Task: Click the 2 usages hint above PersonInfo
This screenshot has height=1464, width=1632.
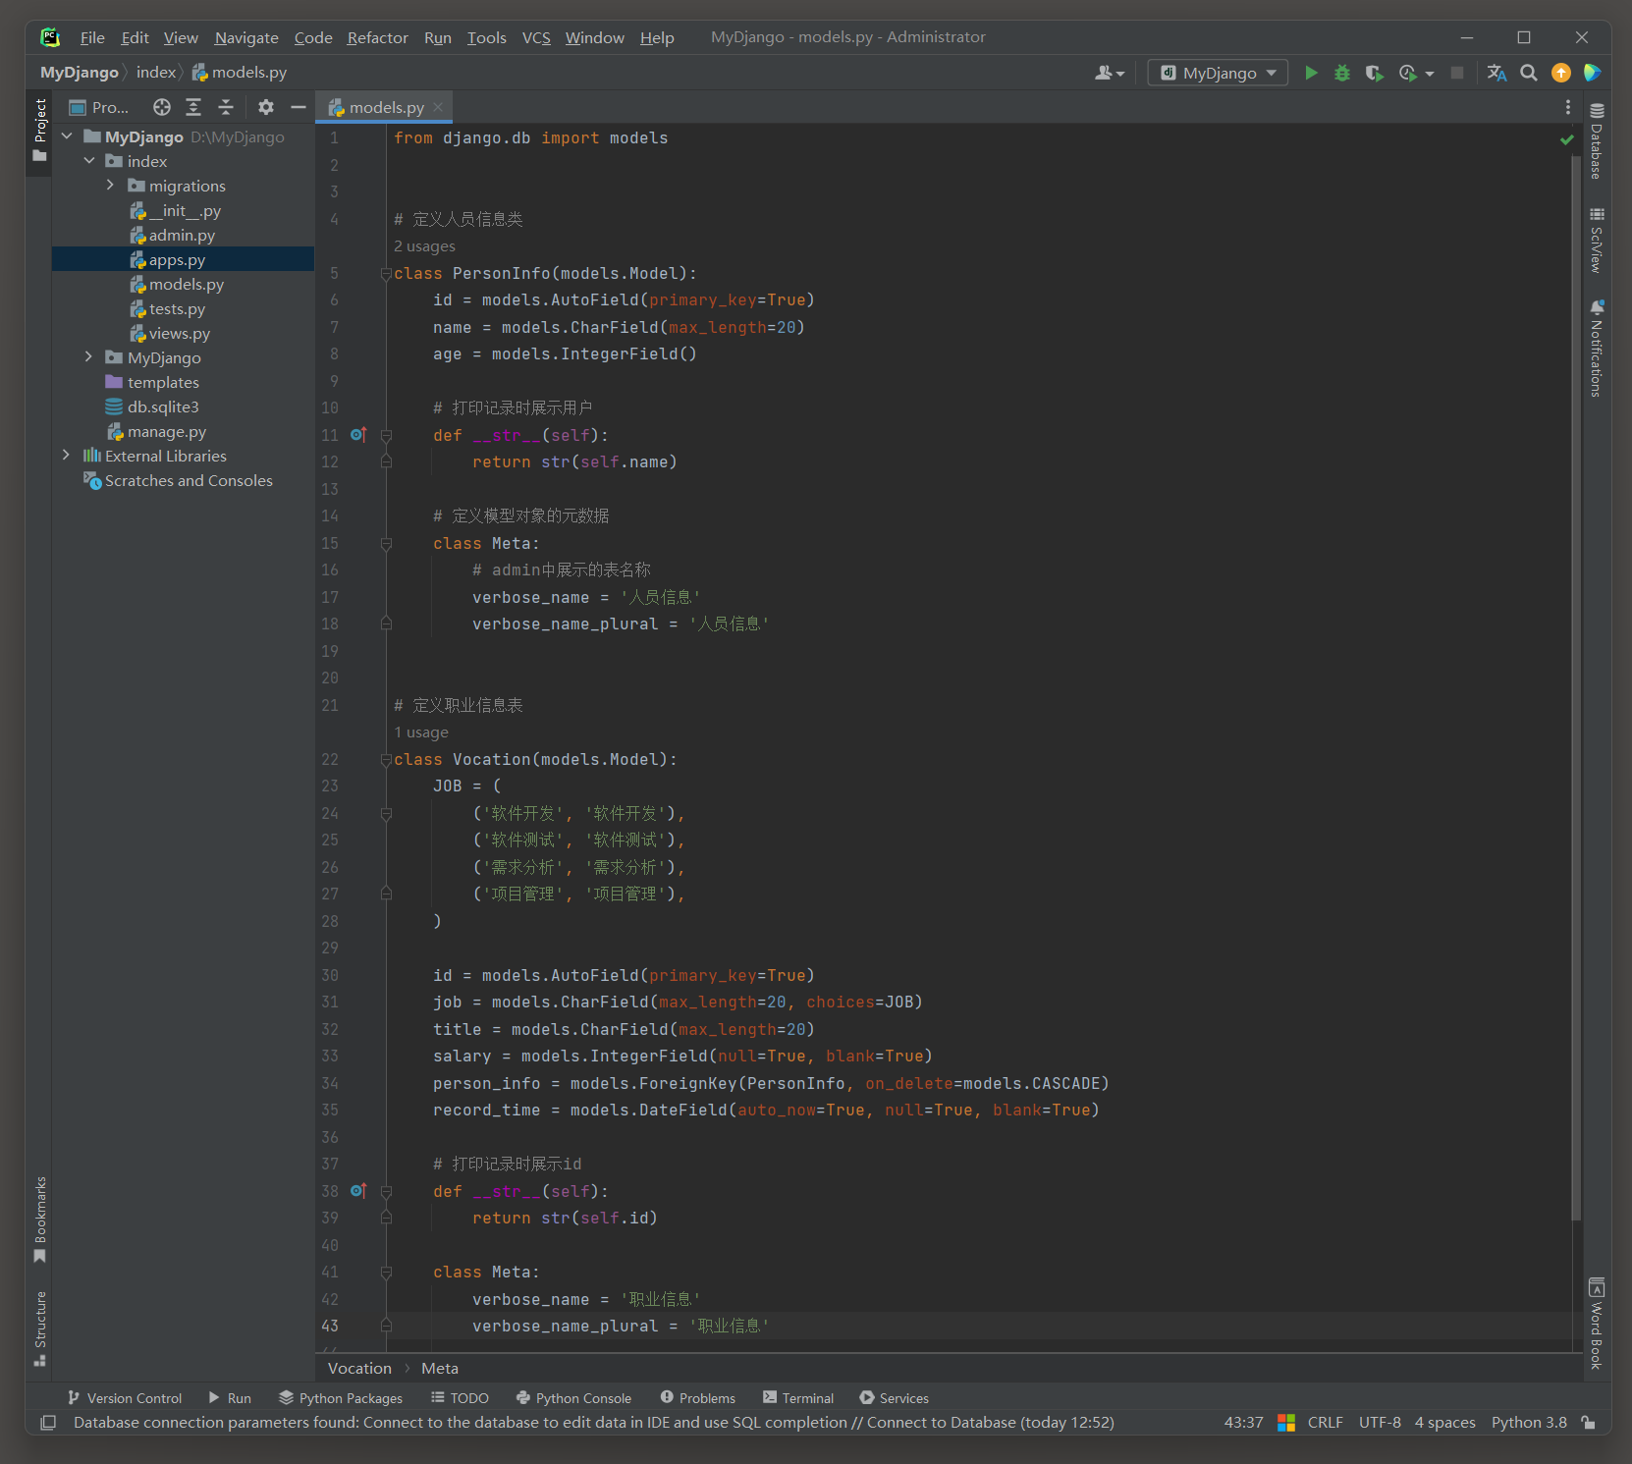Action: coord(424,246)
